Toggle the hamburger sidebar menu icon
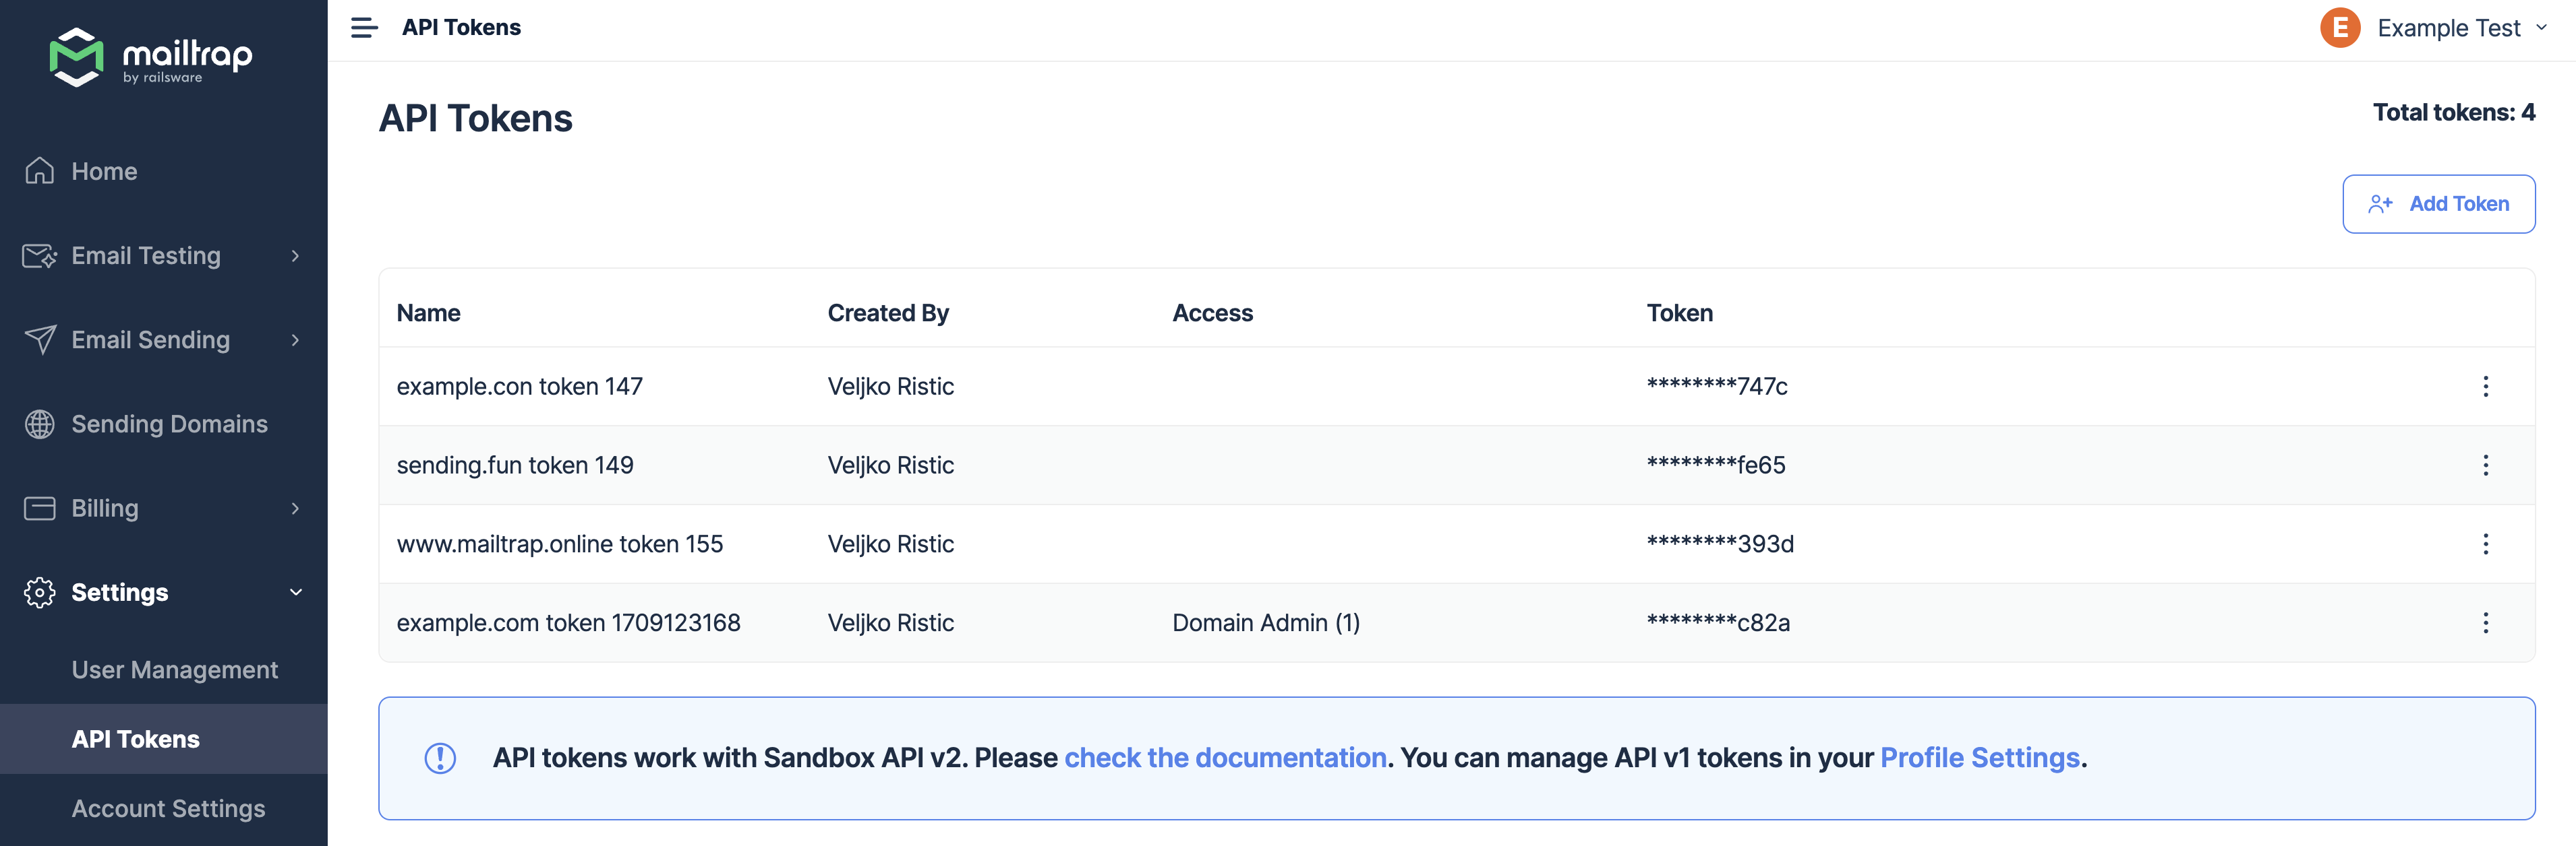The image size is (2576, 846). [364, 28]
